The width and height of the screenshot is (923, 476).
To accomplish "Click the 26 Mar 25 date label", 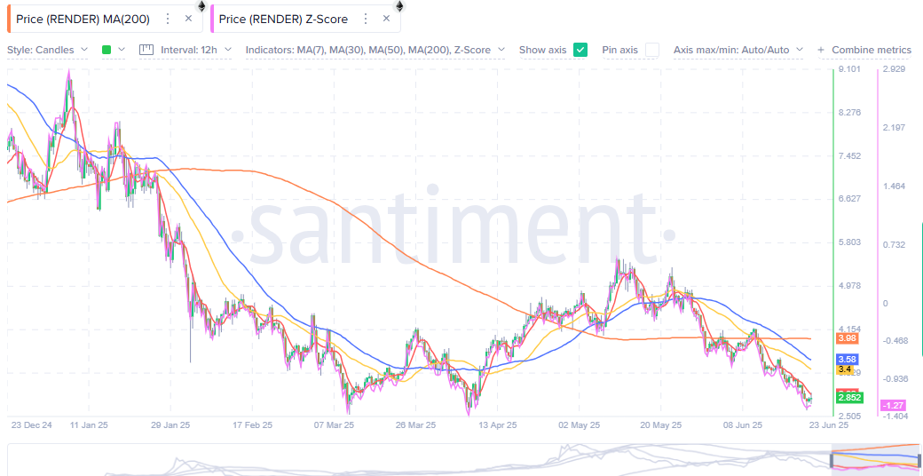I will [415, 424].
